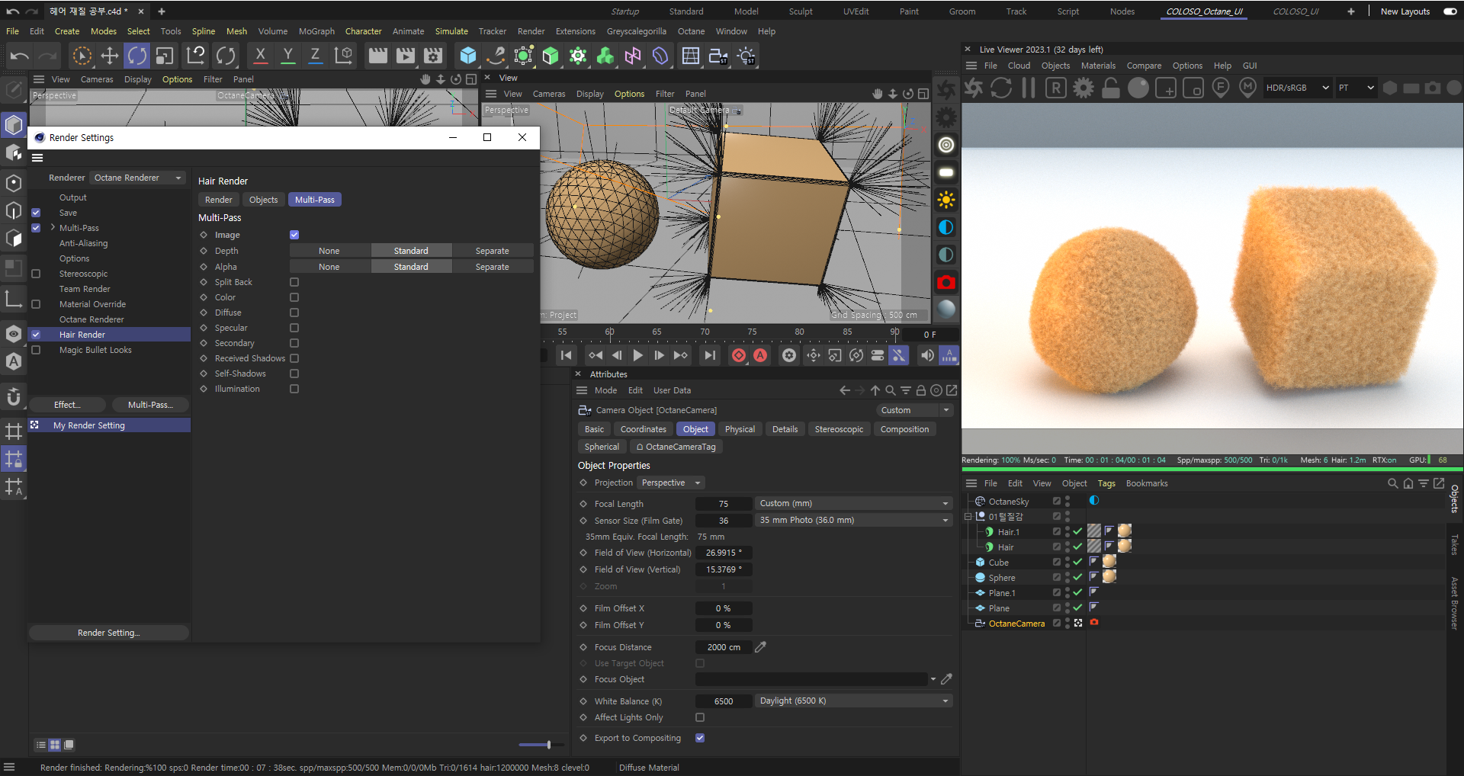Screen dimensions: 1464x776
Task: Select the OctaneCamera object in Object Manager
Action: coord(1016,624)
